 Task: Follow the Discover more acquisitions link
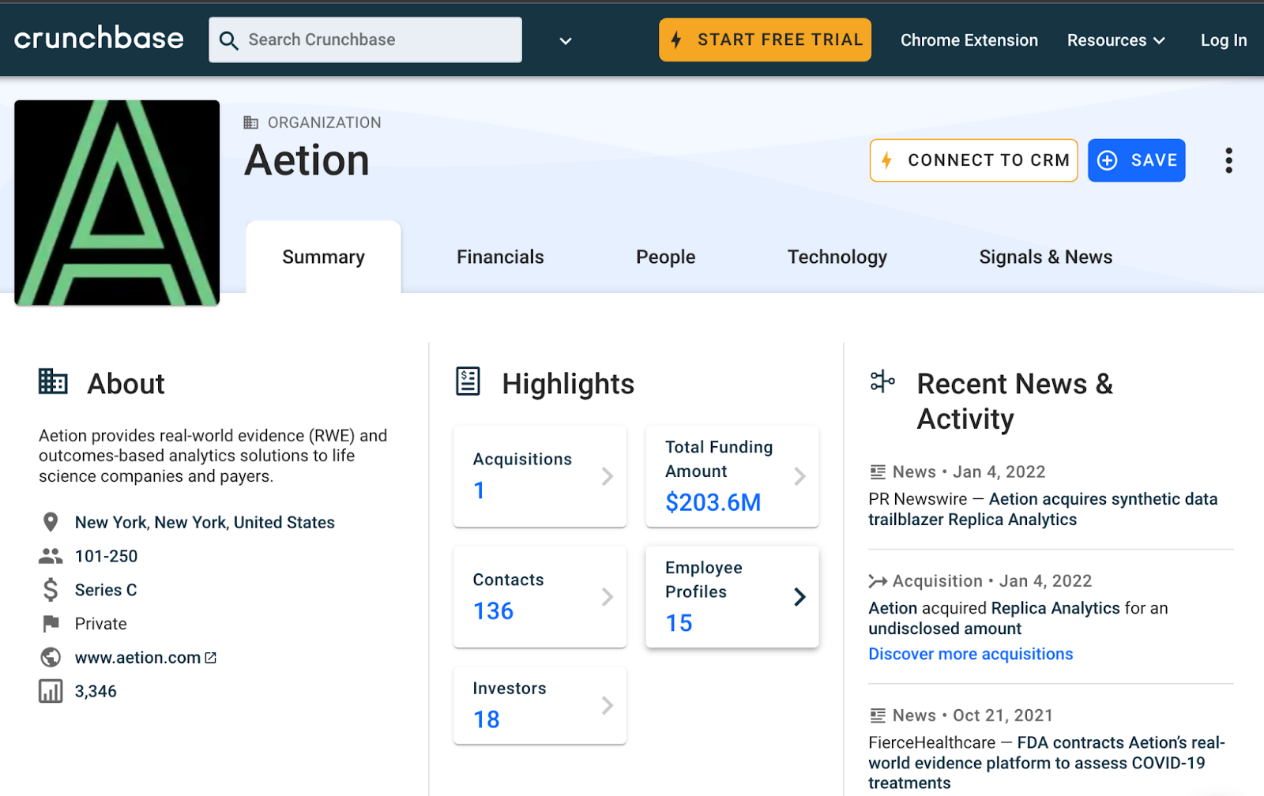970,654
